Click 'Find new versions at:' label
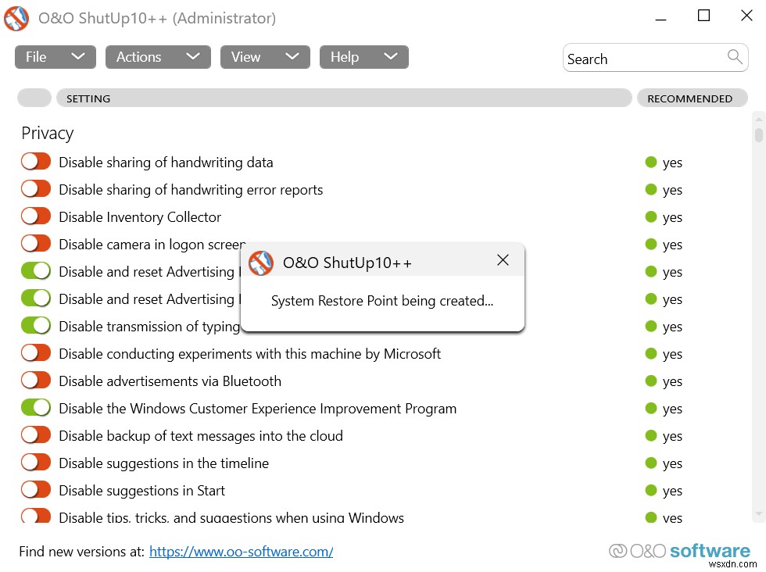This screenshot has height=572, width=766. point(81,552)
